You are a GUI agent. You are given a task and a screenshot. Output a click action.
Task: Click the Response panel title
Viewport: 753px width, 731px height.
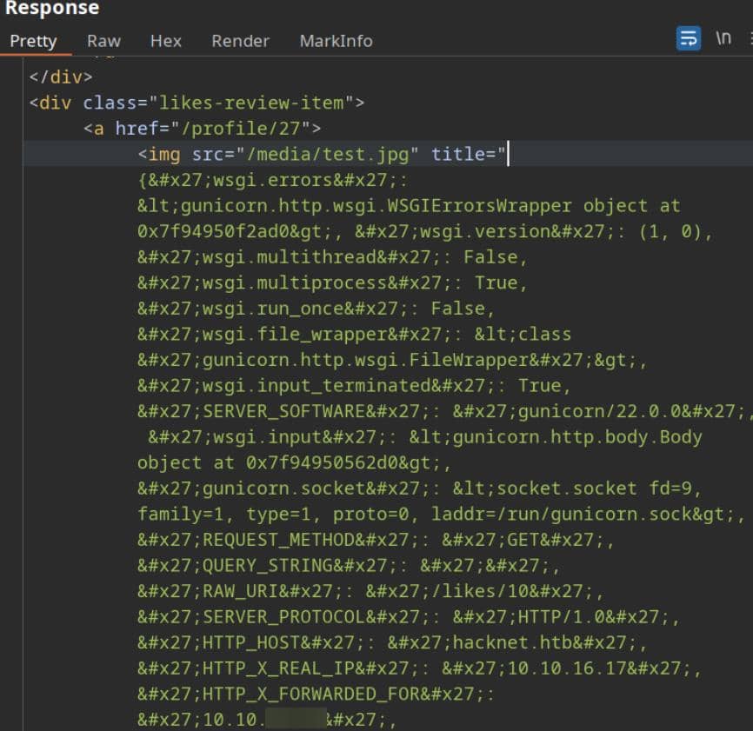(x=52, y=10)
